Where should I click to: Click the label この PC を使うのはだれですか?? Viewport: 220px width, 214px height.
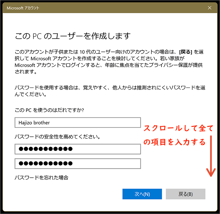(x=49, y=110)
